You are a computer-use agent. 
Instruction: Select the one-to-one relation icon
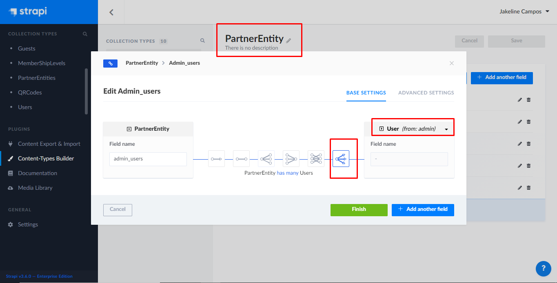point(241,159)
